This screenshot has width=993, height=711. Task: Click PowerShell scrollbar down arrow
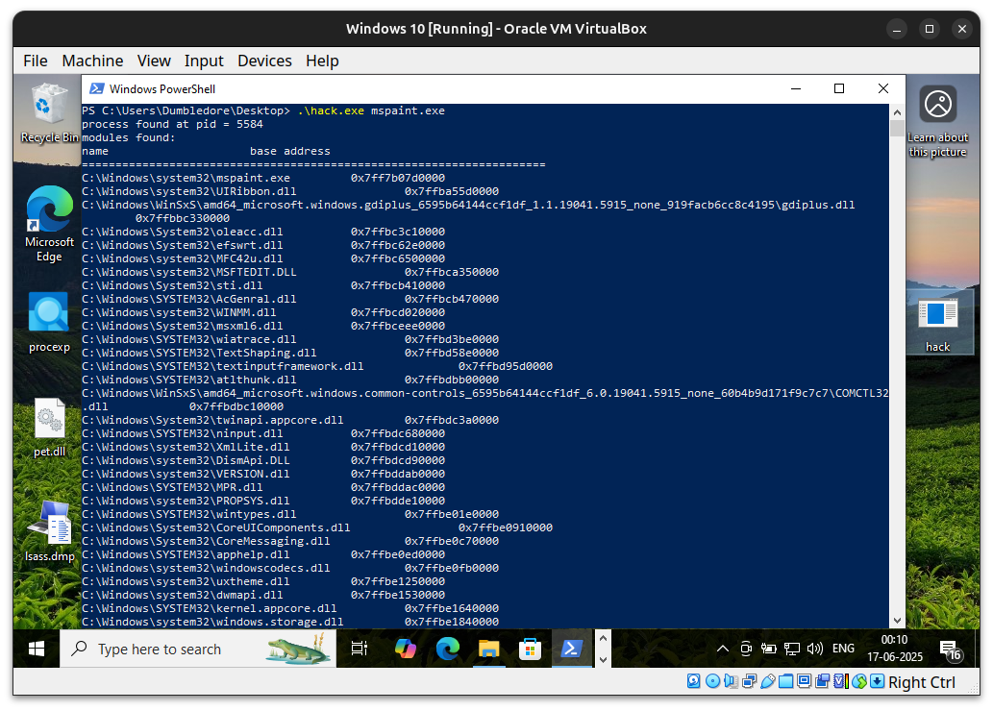tap(897, 621)
